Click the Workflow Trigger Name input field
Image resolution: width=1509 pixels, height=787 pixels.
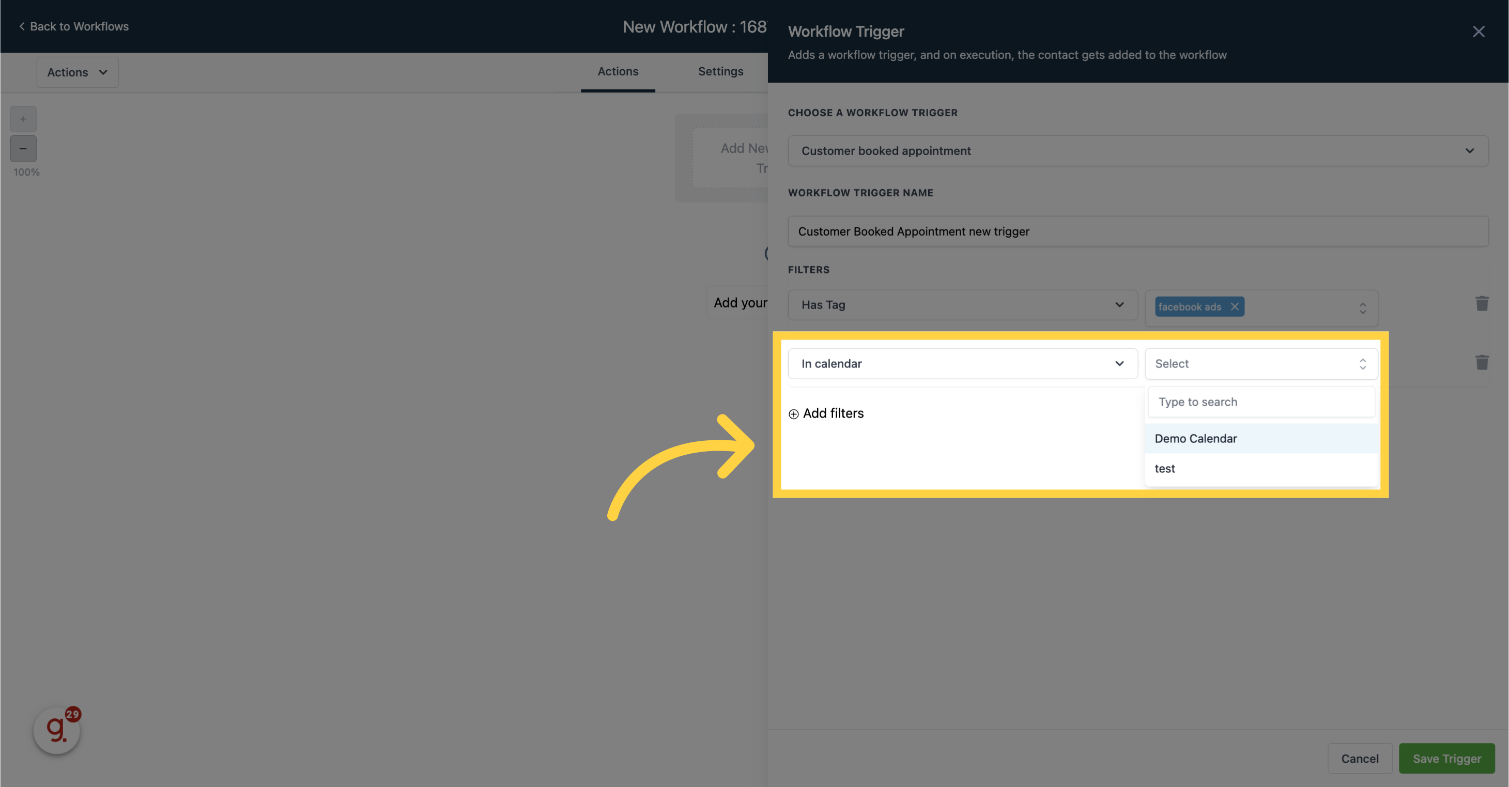tap(1138, 230)
